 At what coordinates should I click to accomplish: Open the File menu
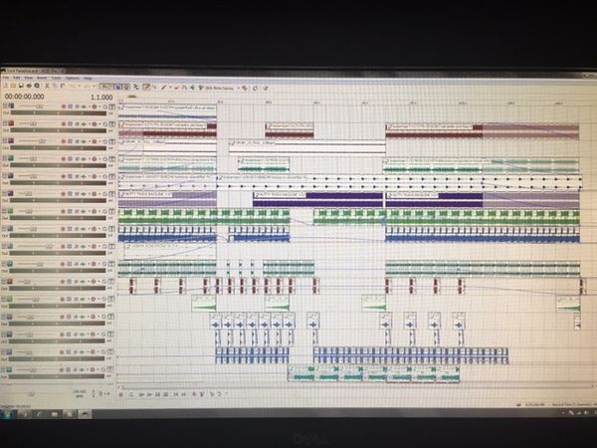pos(6,77)
